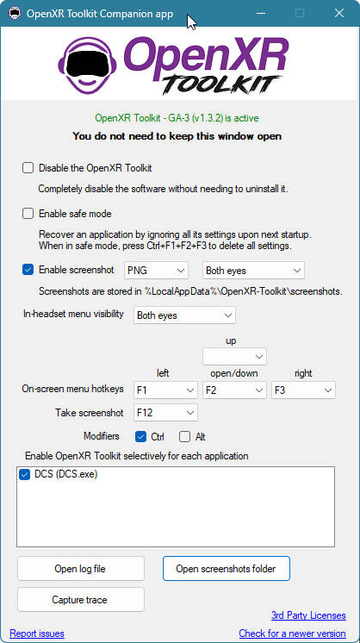The width and height of the screenshot is (360, 643).
Task: Minimize the Companion app window
Action: coord(260,13)
